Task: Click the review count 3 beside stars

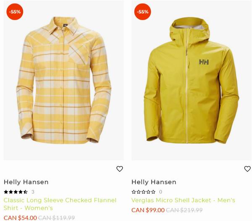Action: click(x=33, y=192)
